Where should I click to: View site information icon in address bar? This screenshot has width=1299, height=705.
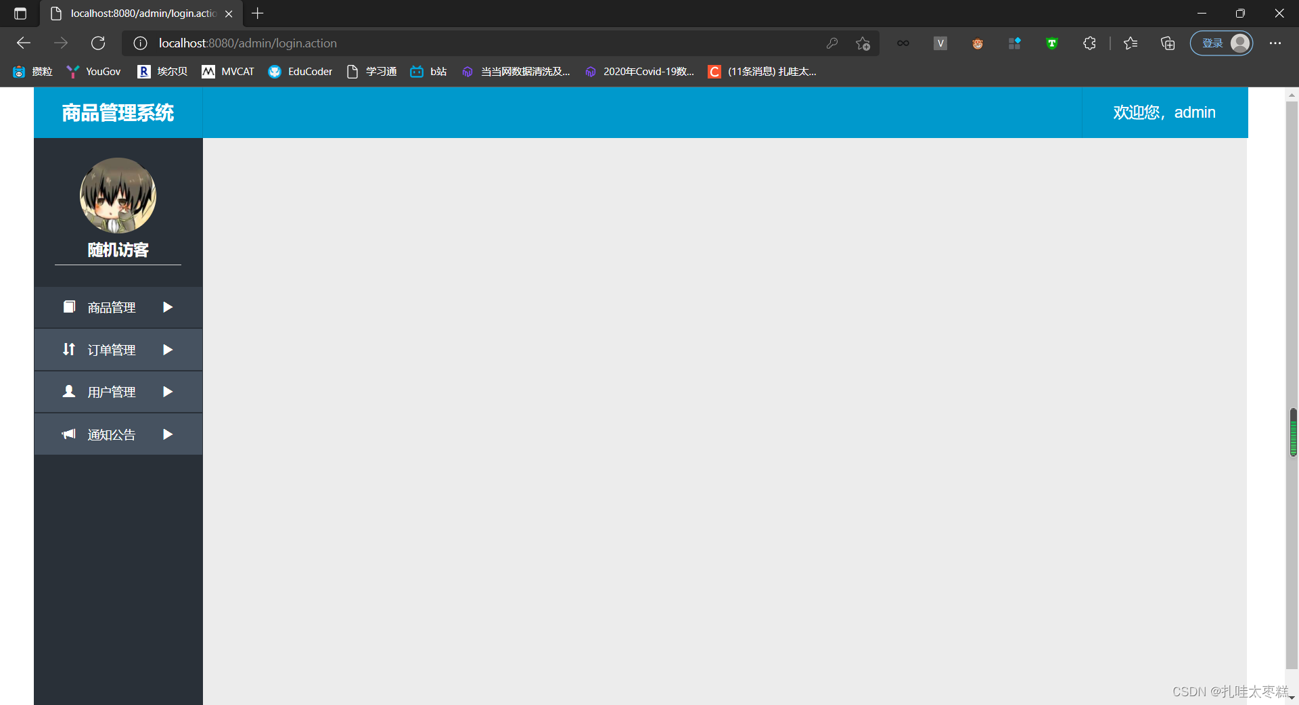[140, 43]
